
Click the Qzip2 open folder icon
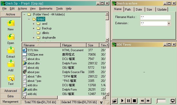point(34,19)
